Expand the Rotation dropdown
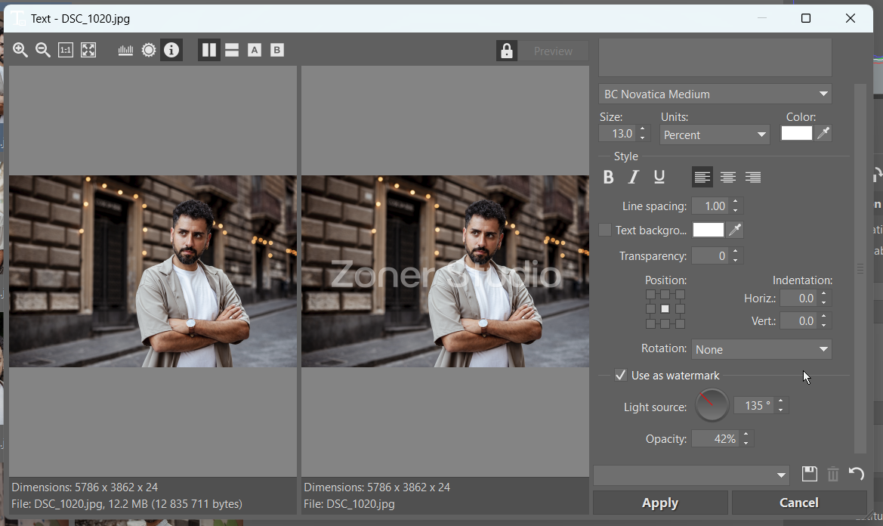 761,350
